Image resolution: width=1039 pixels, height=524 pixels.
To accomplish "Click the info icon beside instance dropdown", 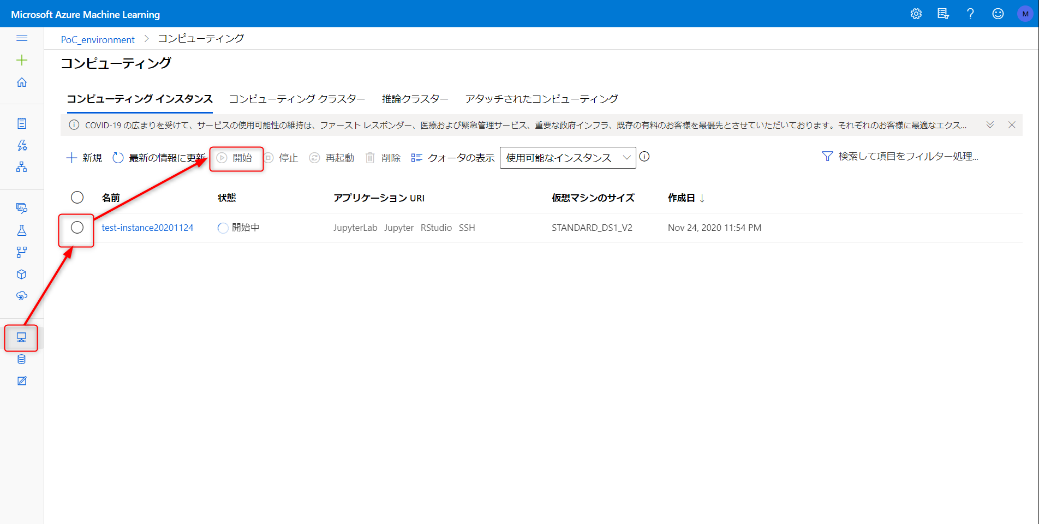I will pos(644,157).
